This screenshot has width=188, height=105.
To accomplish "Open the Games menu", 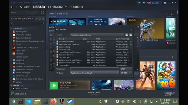I will coord(35,3).
